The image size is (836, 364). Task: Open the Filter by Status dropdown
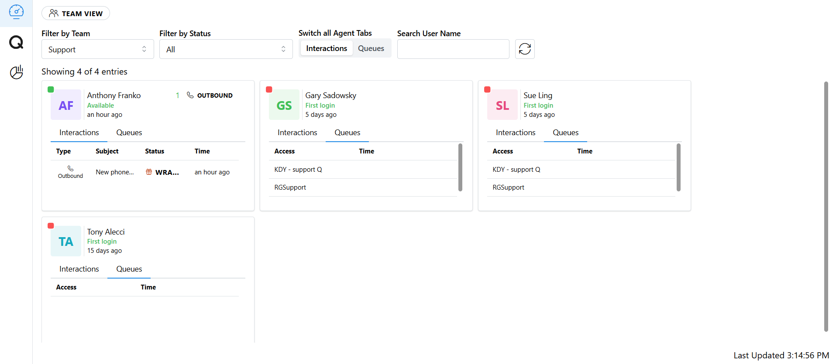(226, 49)
